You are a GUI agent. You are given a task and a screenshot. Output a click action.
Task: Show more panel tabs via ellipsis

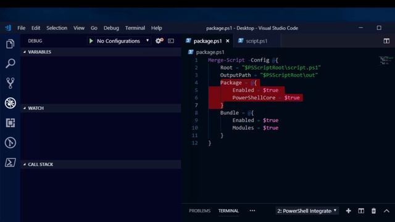pyautogui.click(x=252, y=211)
